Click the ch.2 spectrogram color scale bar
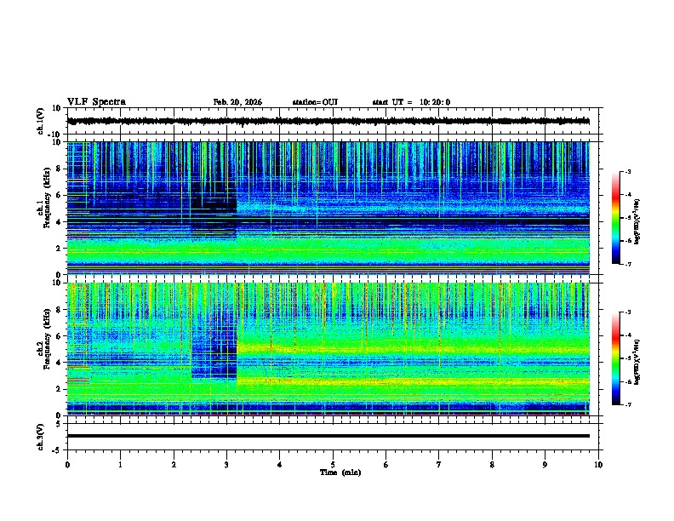674x521 pixels. (x=616, y=358)
